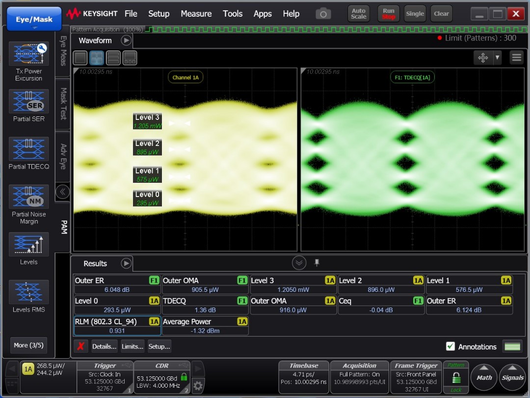Collapse the side measurement toolbar

click(62, 192)
